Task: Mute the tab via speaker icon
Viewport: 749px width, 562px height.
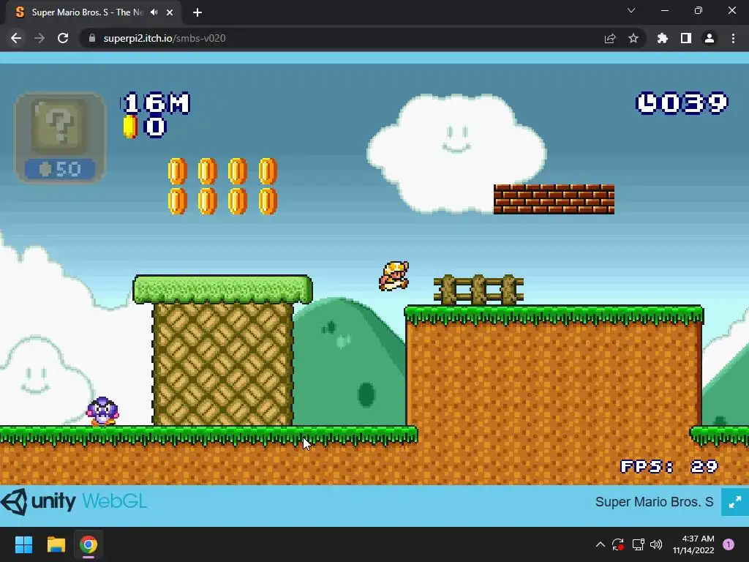Action: (154, 12)
